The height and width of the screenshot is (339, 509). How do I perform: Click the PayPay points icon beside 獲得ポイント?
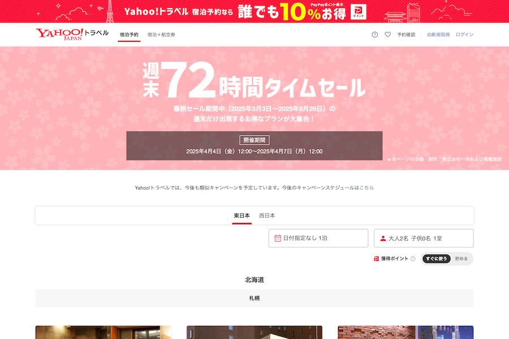pos(377,259)
